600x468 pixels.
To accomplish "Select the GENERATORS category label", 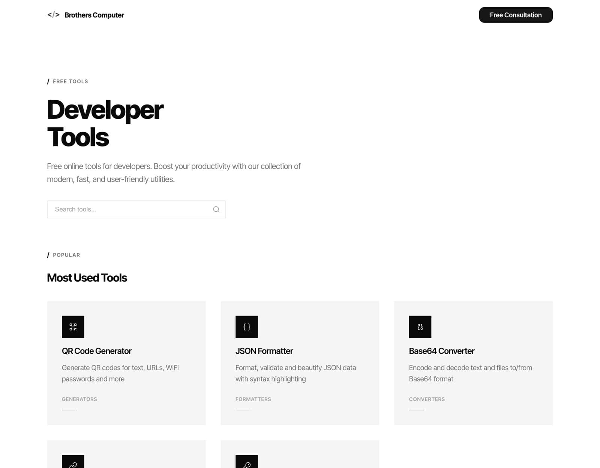I will point(79,399).
